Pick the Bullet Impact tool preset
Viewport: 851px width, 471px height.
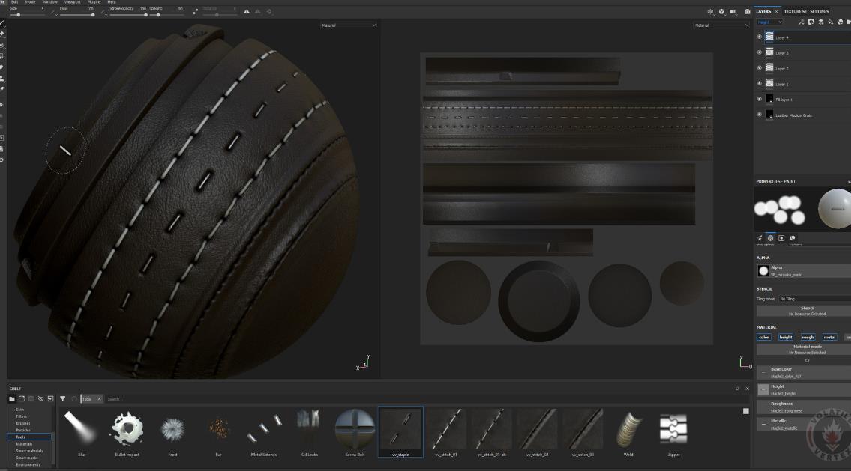coord(127,432)
